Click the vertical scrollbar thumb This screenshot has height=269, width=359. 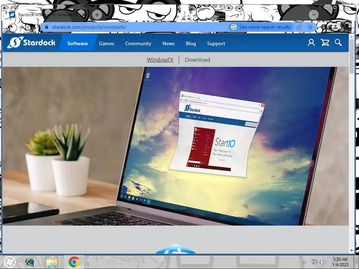pos(352,56)
